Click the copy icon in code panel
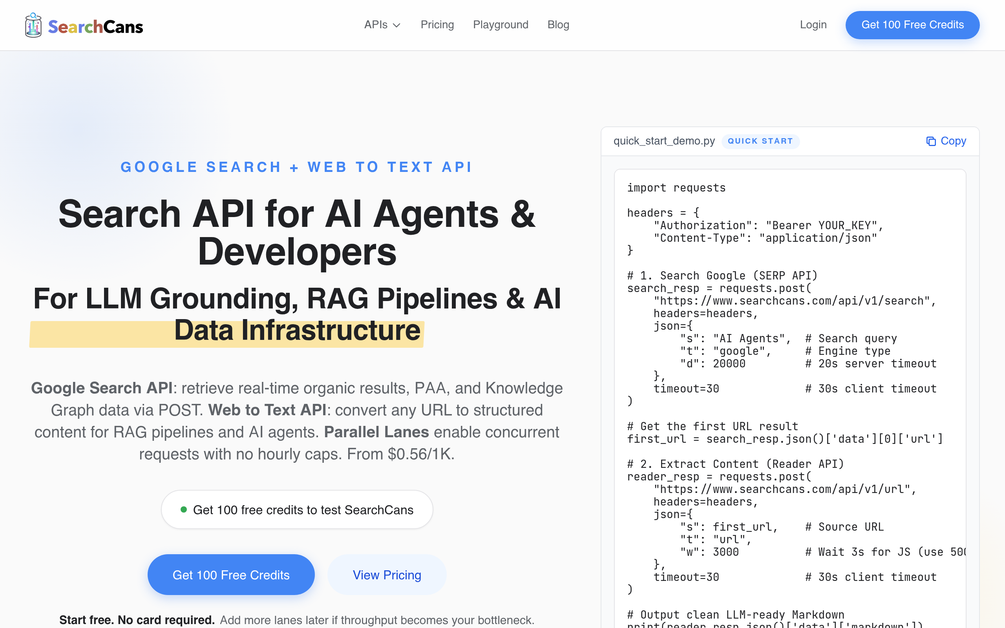 [x=931, y=141]
